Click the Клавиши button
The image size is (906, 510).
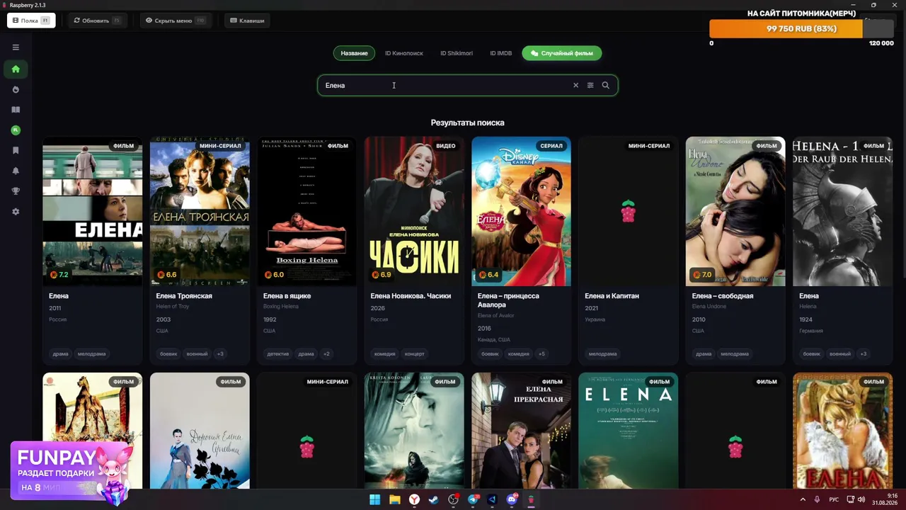pos(247,21)
